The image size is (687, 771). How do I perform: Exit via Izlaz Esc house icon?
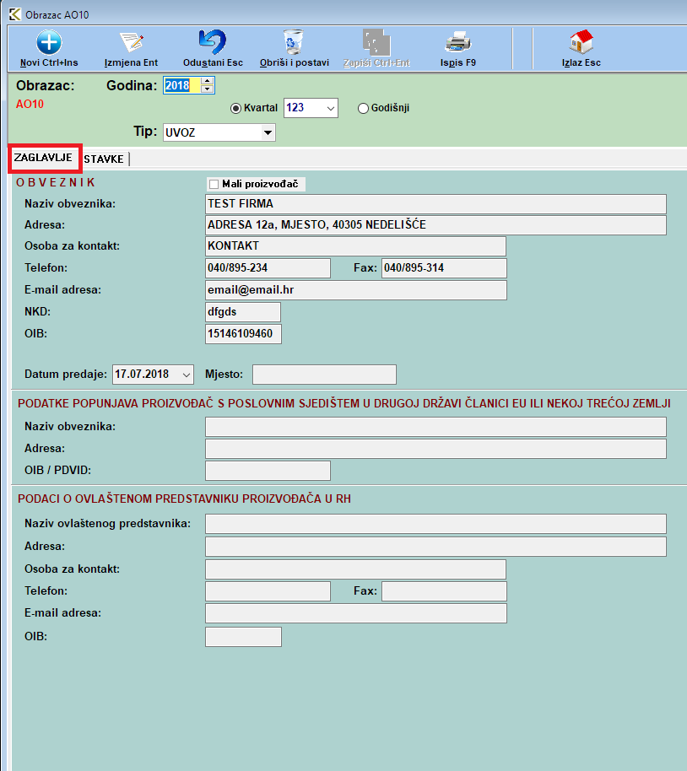pyautogui.click(x=582, y=42)
